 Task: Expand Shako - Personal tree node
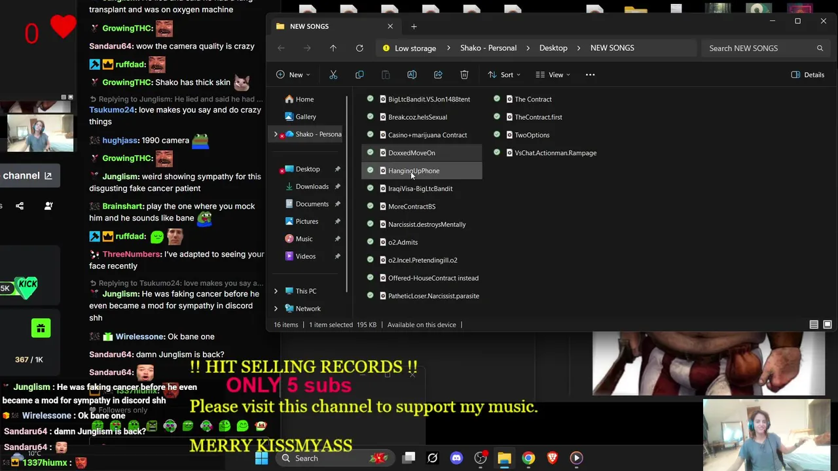[276, 134]
